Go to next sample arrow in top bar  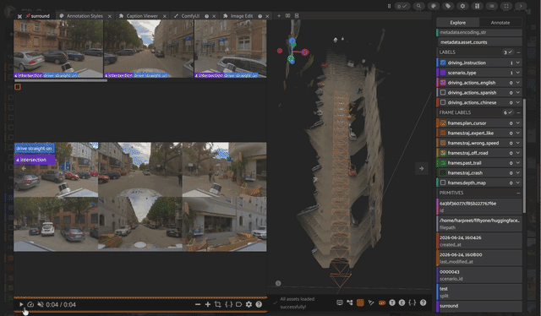click(521, 6)
